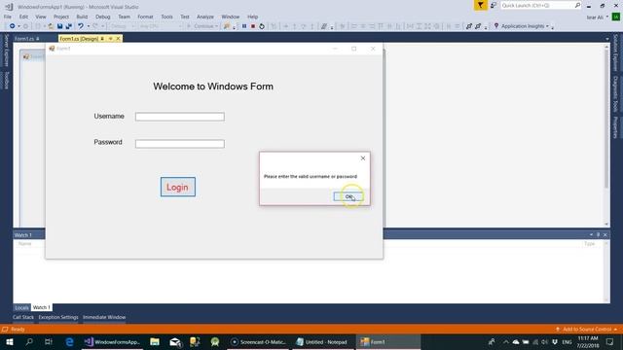Open the Window menu
This screenshot has width=623, height=350.
click(x=231, y=17)
